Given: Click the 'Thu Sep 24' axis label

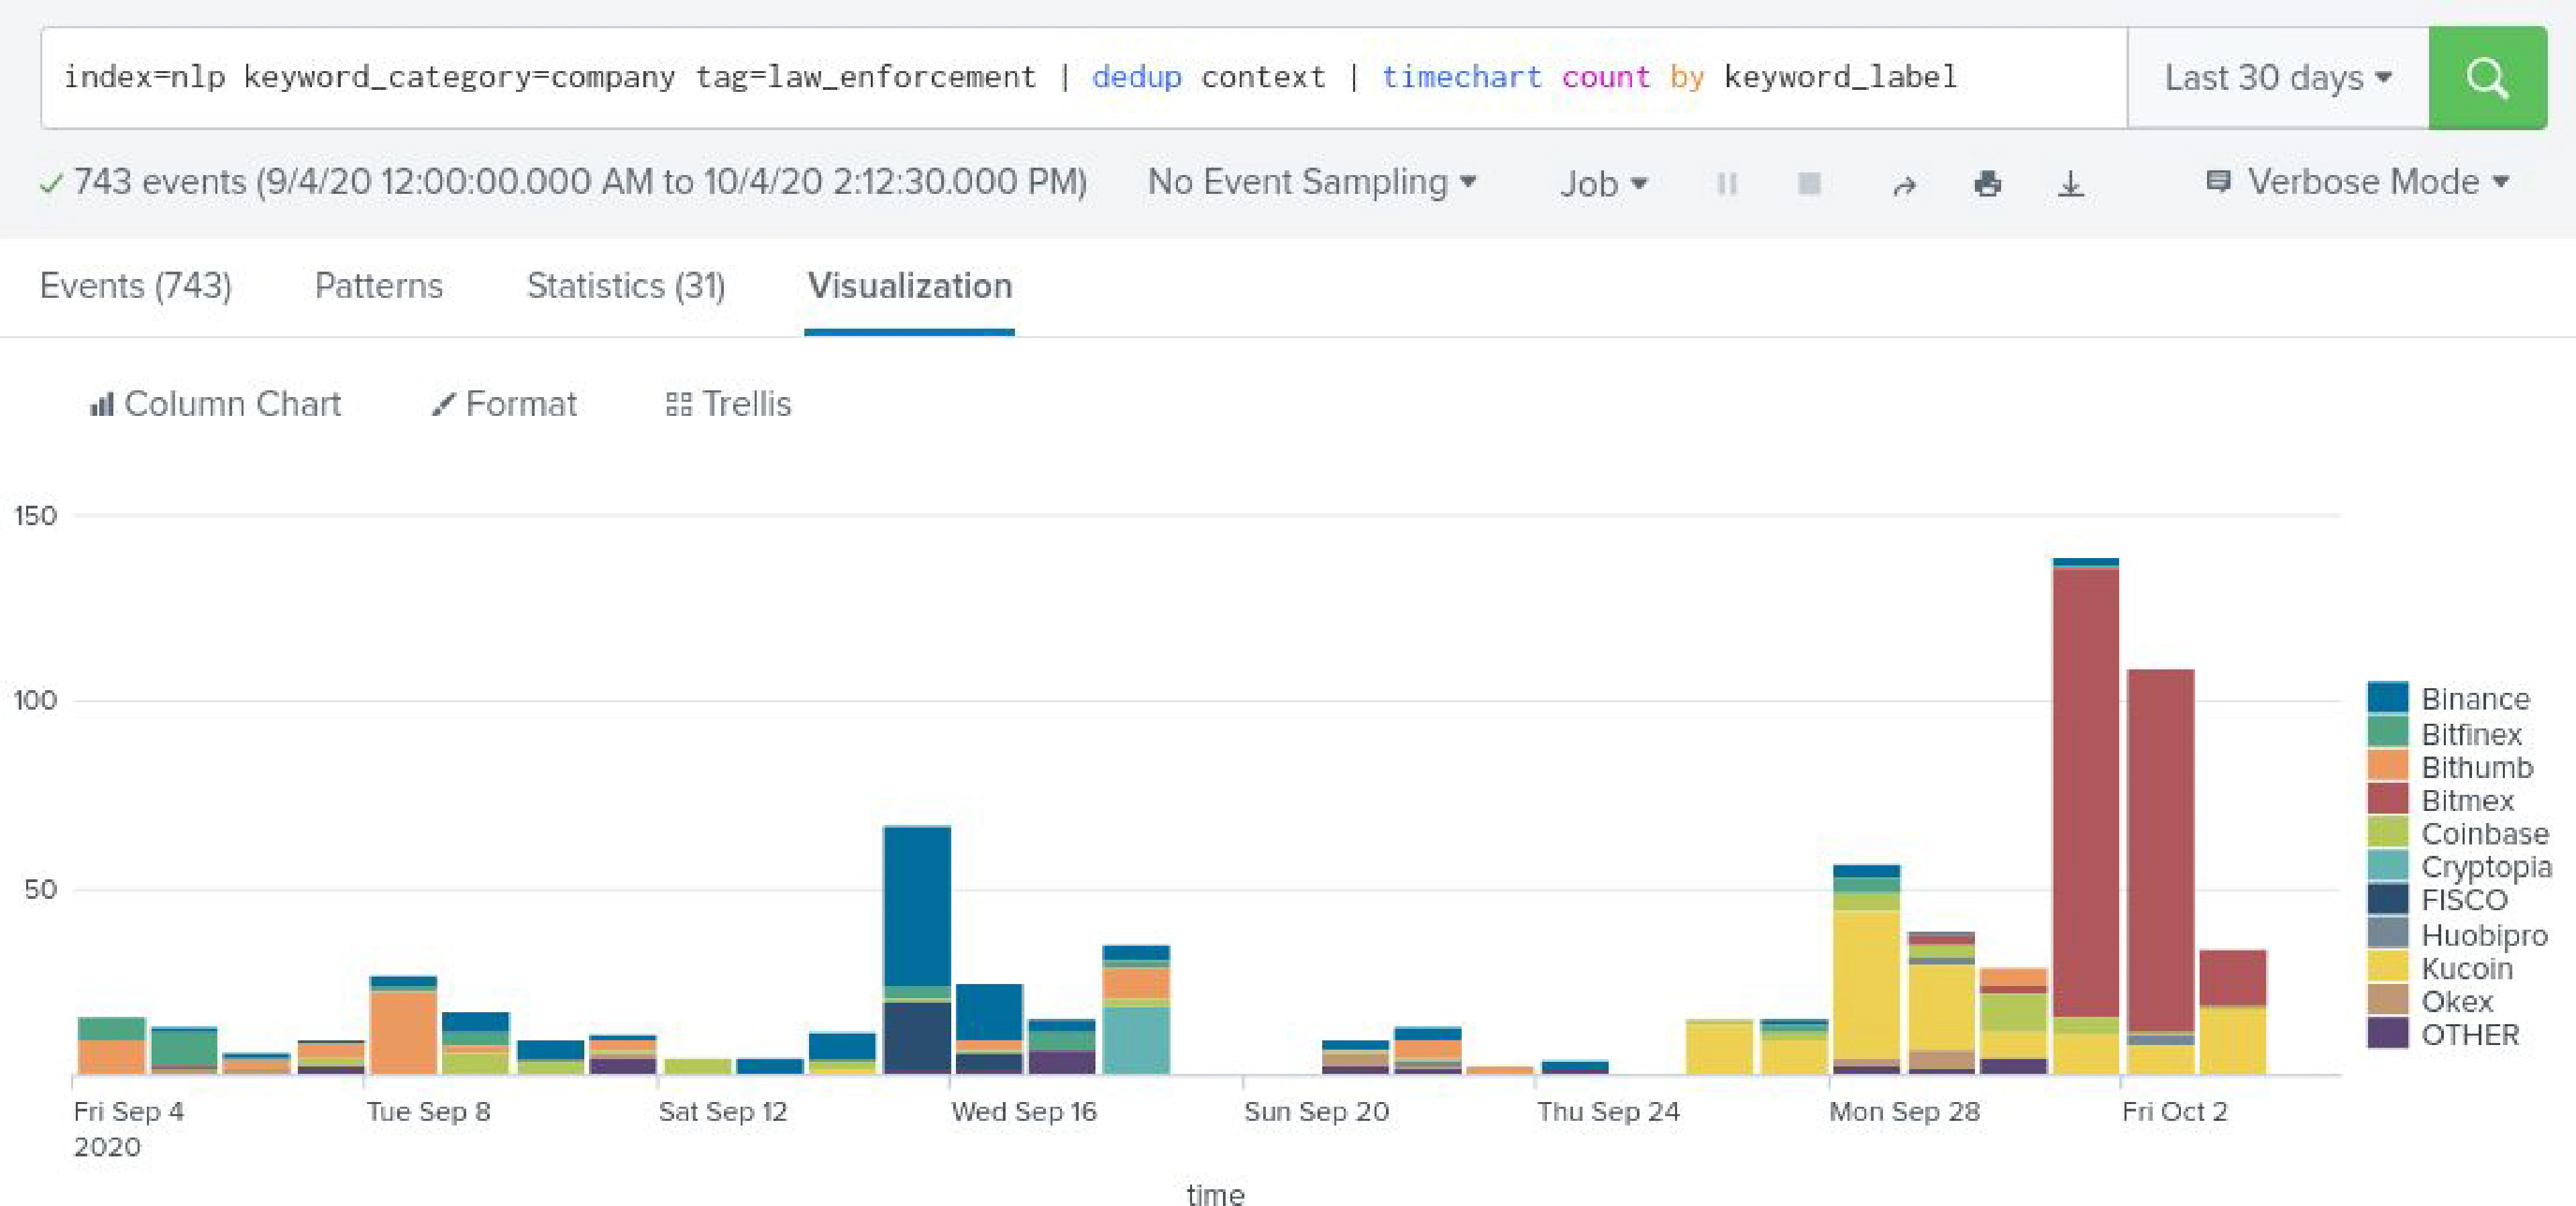Looking at the screenshot, I should [1608, 1111].
